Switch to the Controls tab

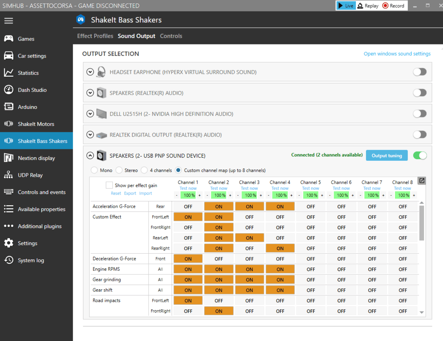click(171, 36)
